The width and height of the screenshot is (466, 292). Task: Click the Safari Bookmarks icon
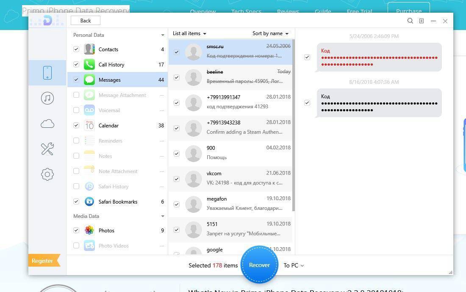tap(89, 202)
